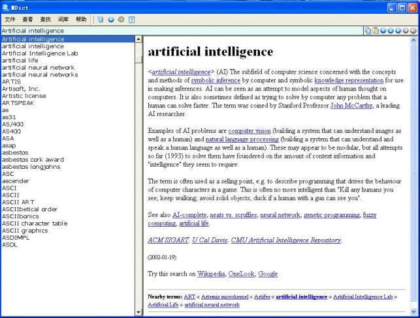The height and width of the screenshot is (318, 420).
Task: Click the word list's scroll down arrow
Action: 138,313
